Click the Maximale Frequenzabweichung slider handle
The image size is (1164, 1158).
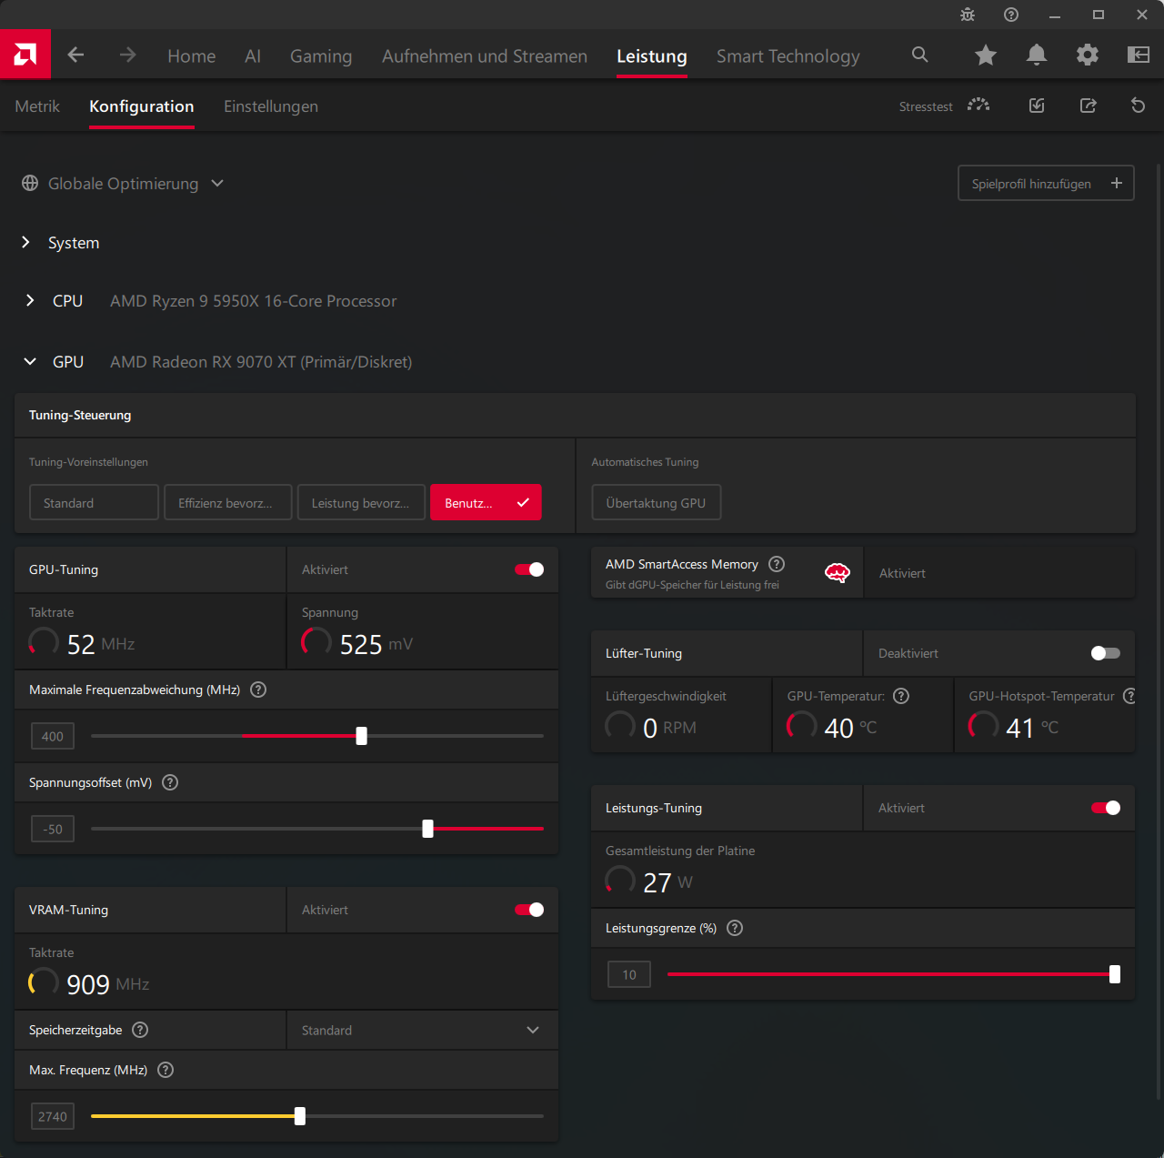(362, 736)
